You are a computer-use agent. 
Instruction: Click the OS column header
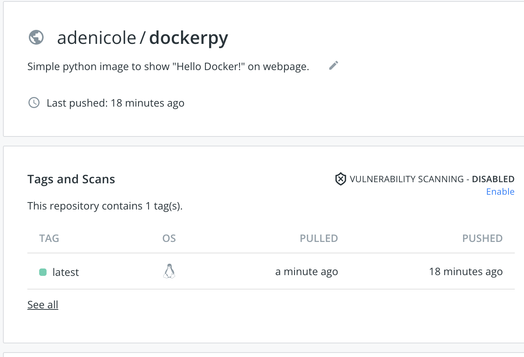tap(169, 238)
